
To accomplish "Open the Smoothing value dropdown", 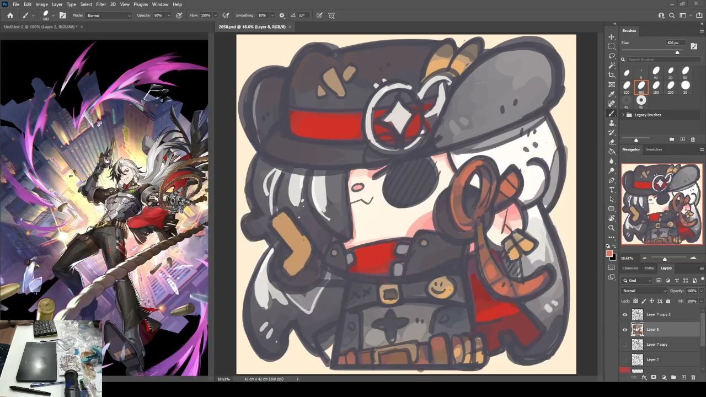I will pos(271,15).
